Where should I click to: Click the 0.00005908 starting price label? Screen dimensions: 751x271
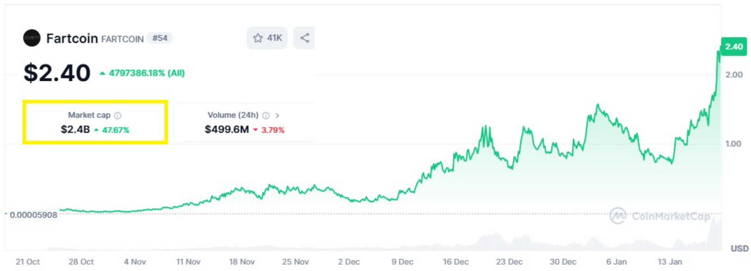point(34,215)
